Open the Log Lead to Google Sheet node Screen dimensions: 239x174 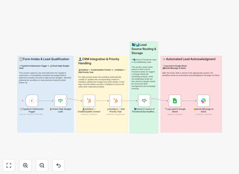tap(175, 101)
